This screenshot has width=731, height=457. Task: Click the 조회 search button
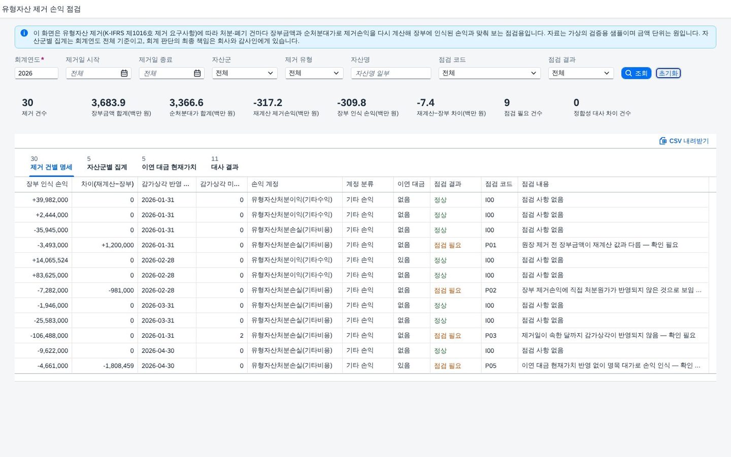(x=636, y=73)
